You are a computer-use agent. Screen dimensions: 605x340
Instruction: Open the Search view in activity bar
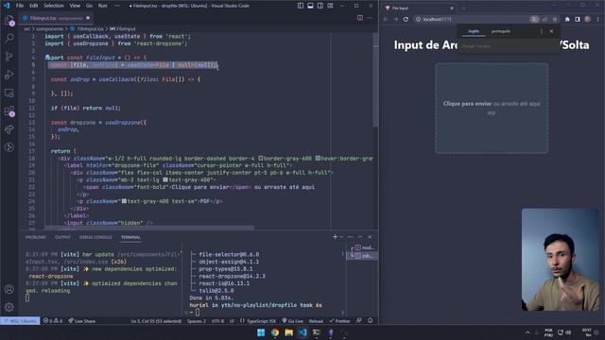pos(9,38)
